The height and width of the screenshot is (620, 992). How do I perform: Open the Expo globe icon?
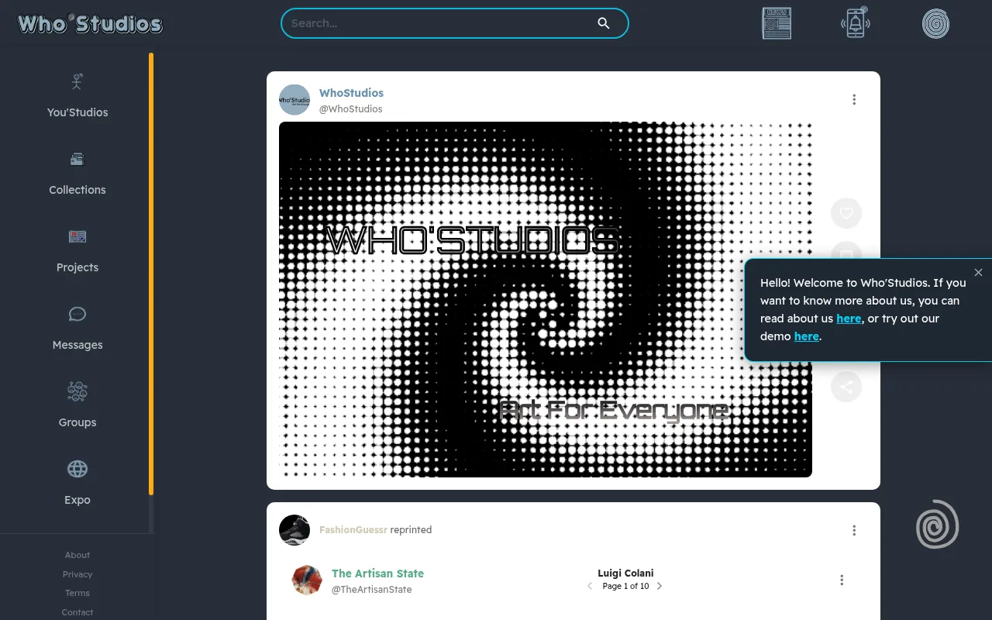(77, 469)
